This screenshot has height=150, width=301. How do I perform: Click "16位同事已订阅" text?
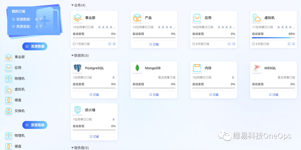pyautogui.click(x=203, y=27)
